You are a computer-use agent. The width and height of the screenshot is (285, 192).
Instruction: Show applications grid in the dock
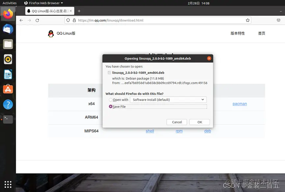click(x=8, y=184)
